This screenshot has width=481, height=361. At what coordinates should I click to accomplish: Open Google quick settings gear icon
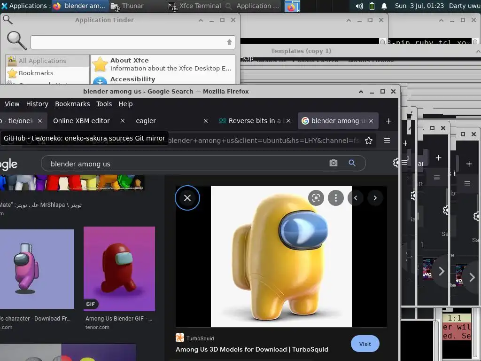[x=396, y=163]
